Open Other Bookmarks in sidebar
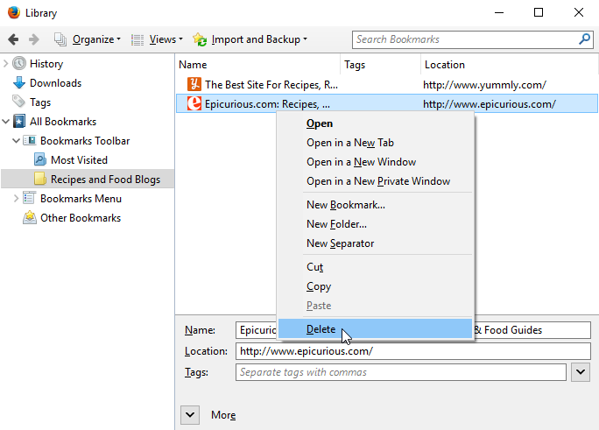The width and height of the screenshot is (599, 430). 80,218
